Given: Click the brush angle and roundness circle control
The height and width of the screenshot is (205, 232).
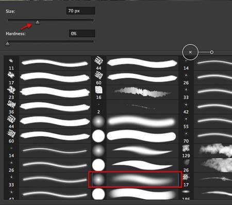Looking at the screenshot, I should tap(190, 52).
